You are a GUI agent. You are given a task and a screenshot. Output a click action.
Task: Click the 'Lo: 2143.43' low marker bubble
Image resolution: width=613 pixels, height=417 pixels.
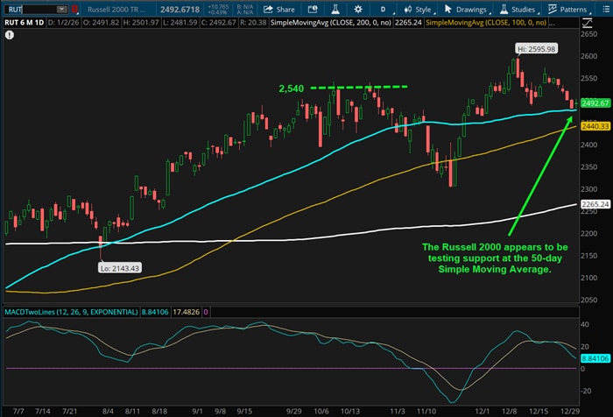(120, 268)
